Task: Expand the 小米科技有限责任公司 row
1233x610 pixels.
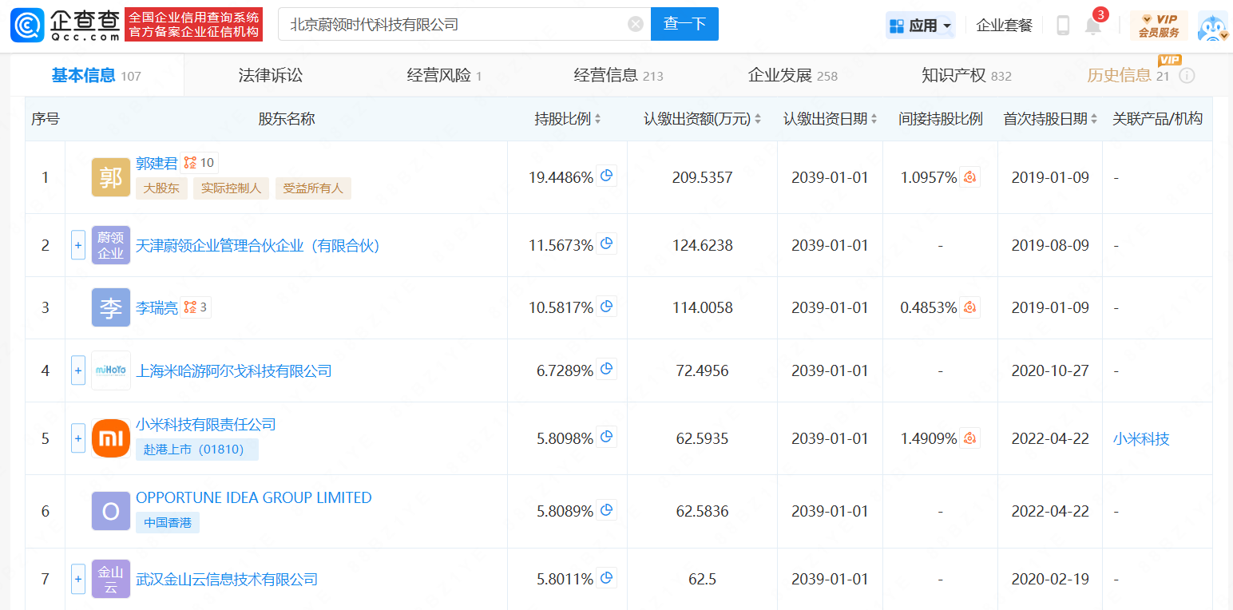Action: click(x=78, y=438)
